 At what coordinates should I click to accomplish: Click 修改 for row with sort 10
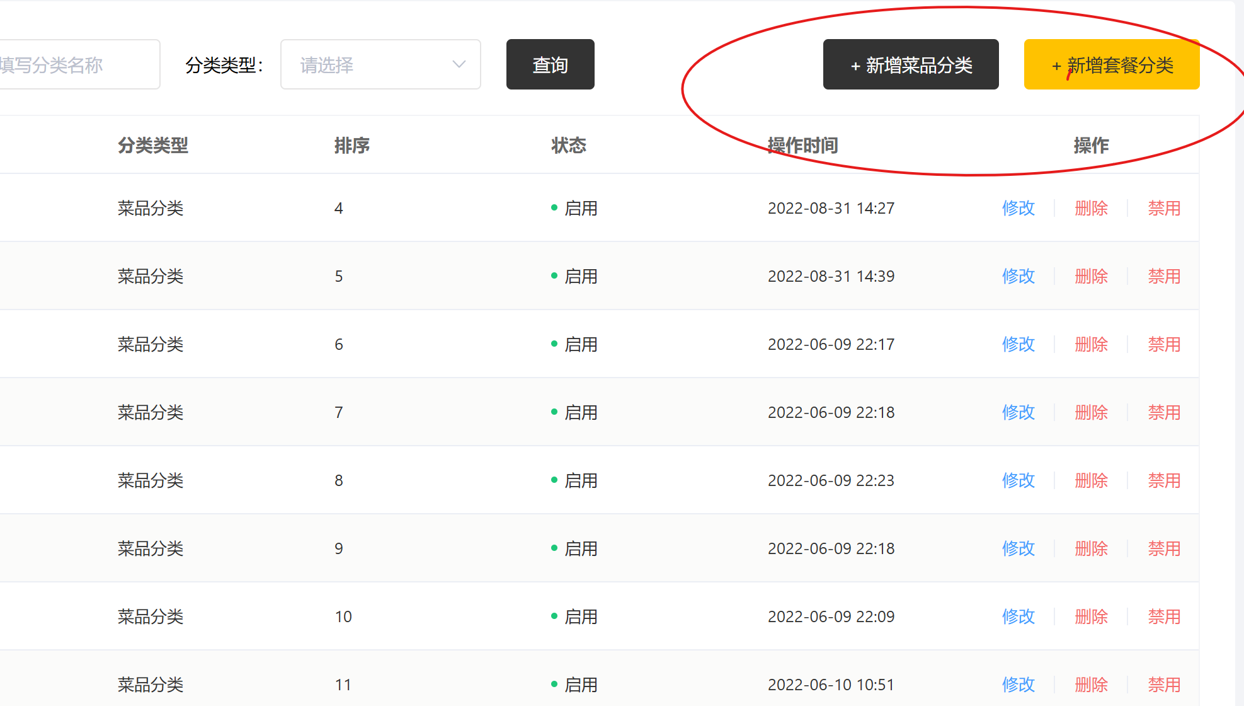(1018, 616)
